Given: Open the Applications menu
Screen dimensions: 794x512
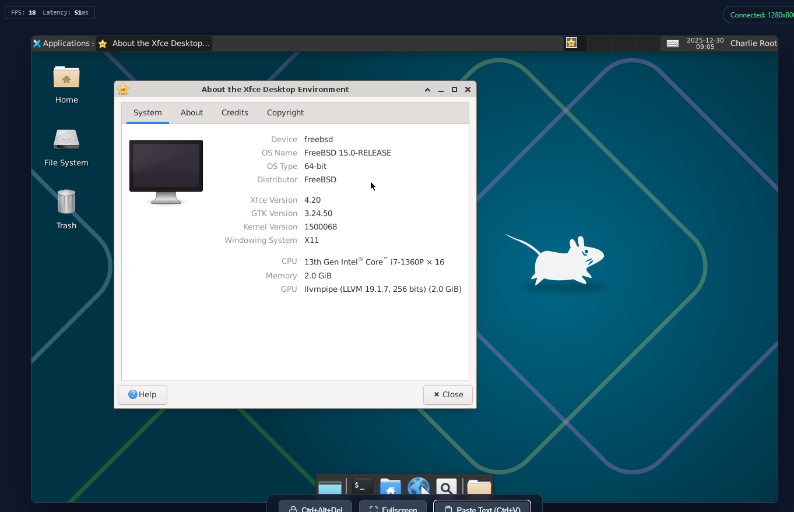Looking at the screenshot, I should coord(62,43).
